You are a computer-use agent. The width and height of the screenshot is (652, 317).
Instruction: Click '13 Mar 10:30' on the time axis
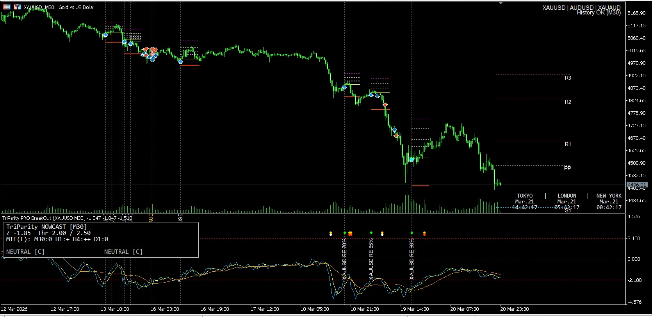[115, 309]
